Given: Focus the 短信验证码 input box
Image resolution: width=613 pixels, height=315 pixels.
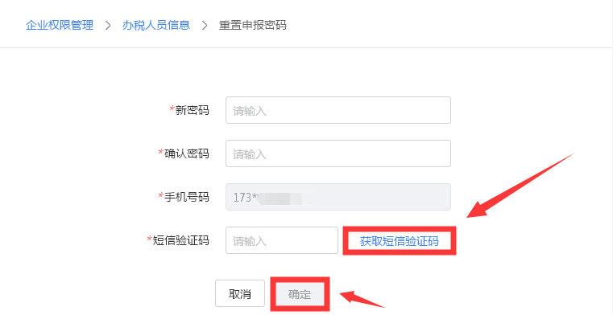Looking at the screenshot, I should coord(282,240).
